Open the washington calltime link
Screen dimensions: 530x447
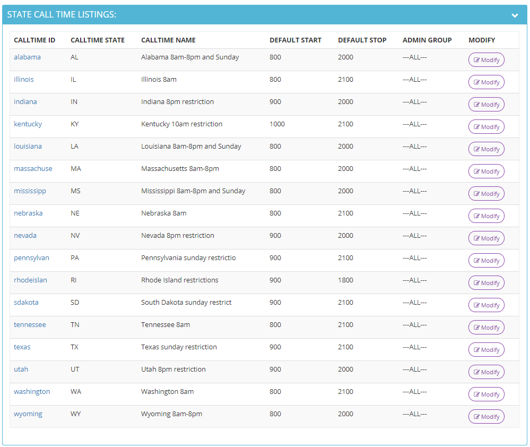coord(32,392)
